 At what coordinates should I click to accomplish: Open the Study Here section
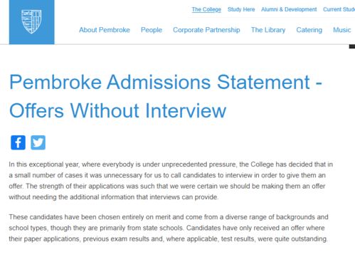(x=241, y=9)
